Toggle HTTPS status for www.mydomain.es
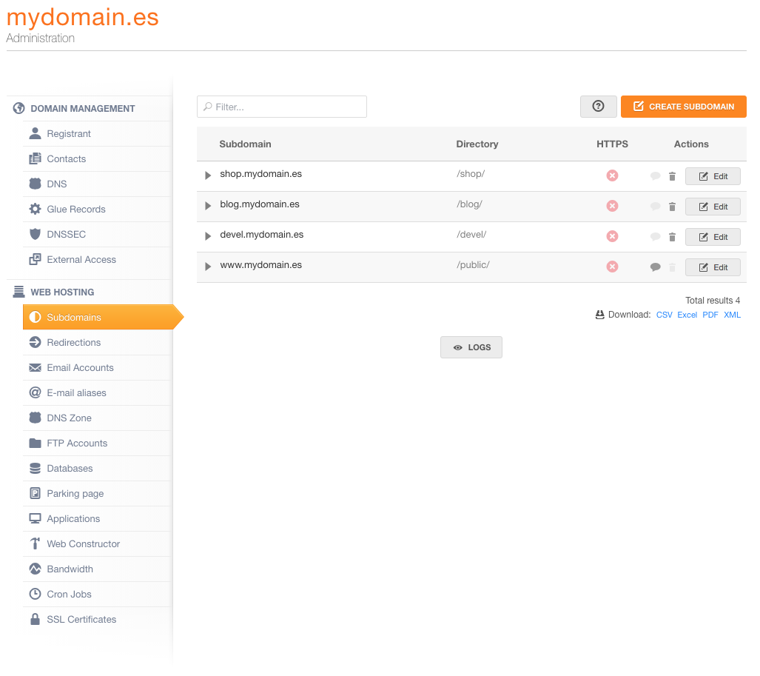The image size is (760, 676). tap(612, 267)
